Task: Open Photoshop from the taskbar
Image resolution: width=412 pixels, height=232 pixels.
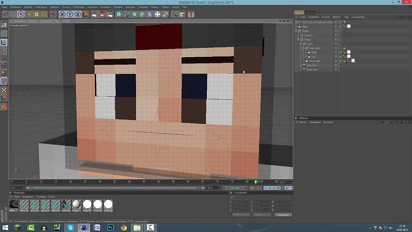Action: point(110,228)
